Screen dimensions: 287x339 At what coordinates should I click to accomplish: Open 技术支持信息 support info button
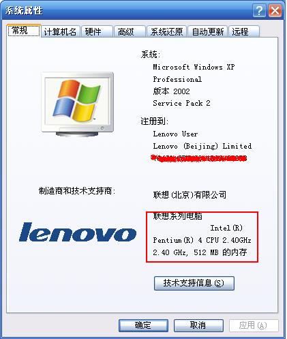[194, 283]
